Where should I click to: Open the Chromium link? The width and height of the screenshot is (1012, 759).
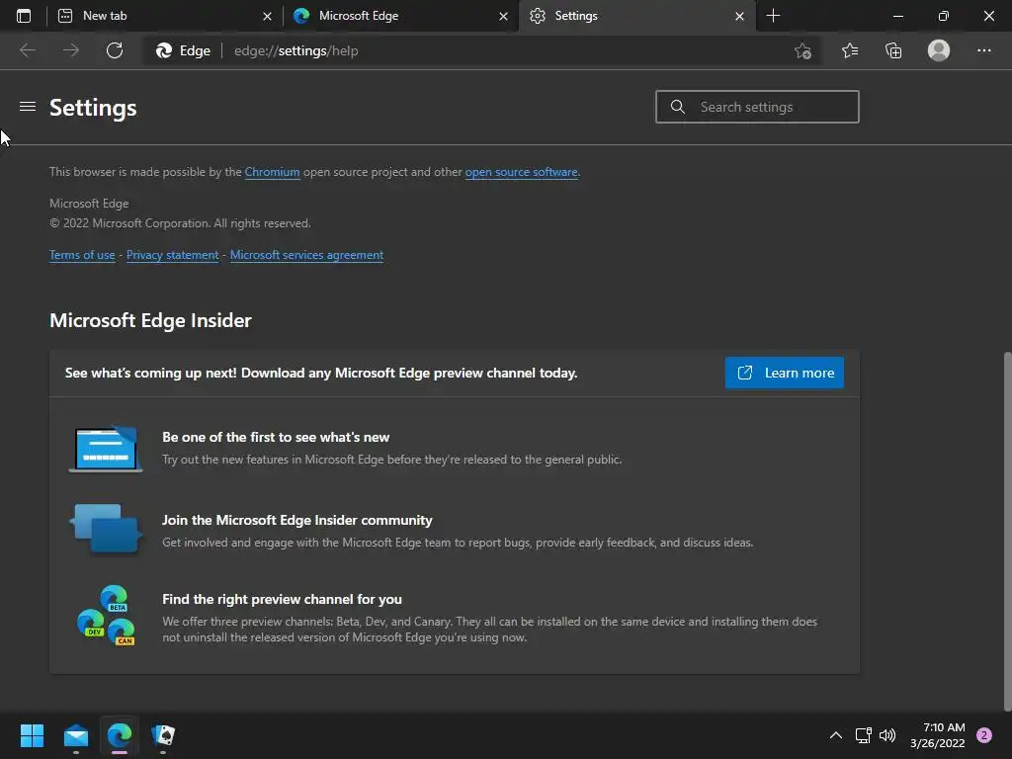coord(272,172)
